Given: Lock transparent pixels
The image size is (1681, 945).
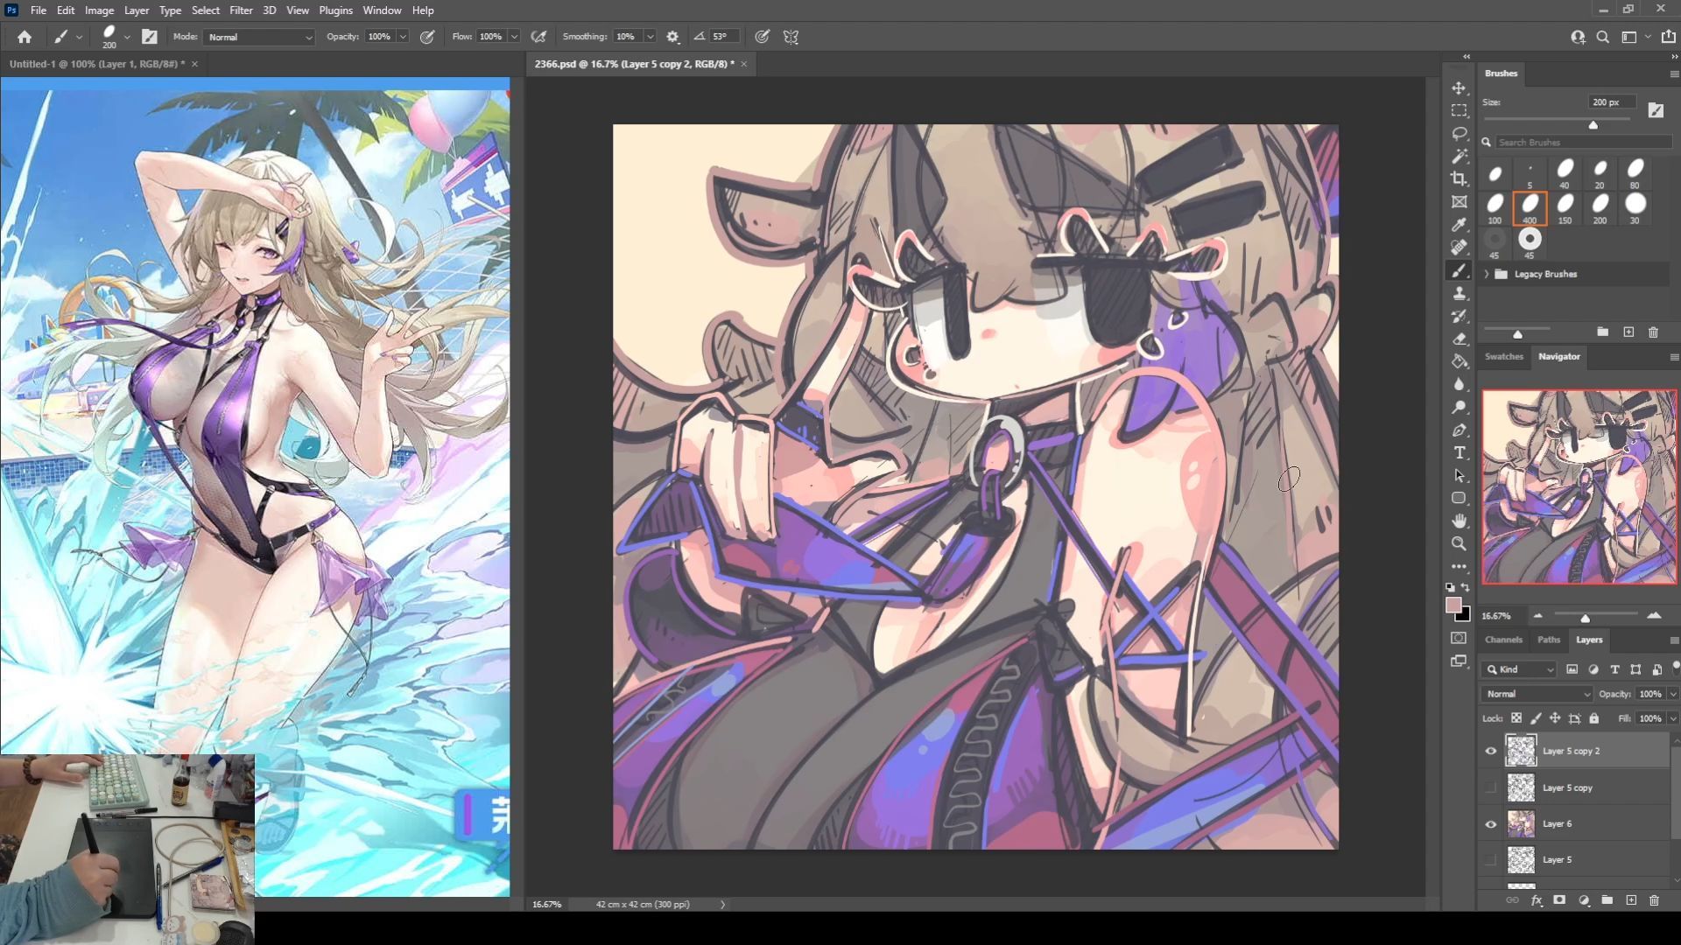Looking at the screenshot, I should click(1516, 718).
